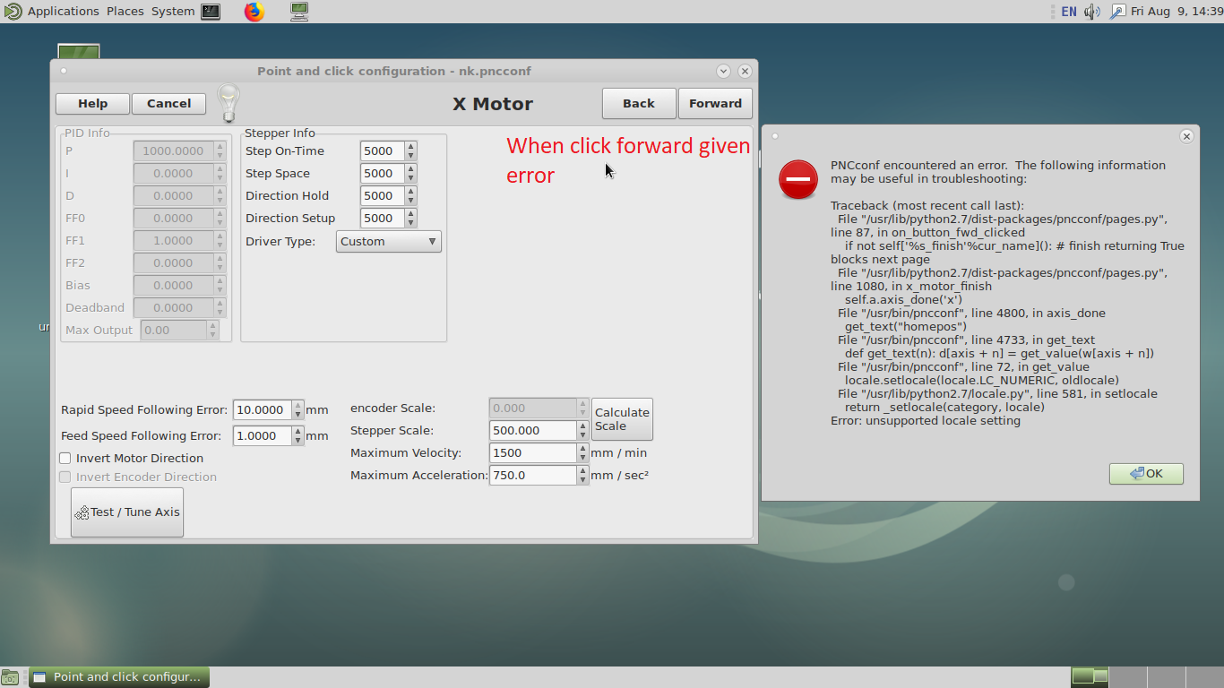Click Maximum Velocity spinner arrows
The width and height of the screenshot is (1224, 688).
(582, 452)
